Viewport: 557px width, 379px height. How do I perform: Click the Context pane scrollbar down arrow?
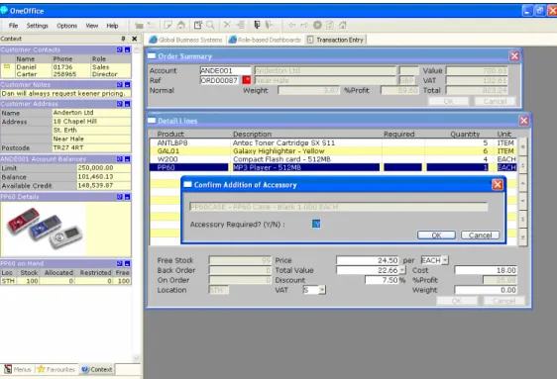pos(137,358)
